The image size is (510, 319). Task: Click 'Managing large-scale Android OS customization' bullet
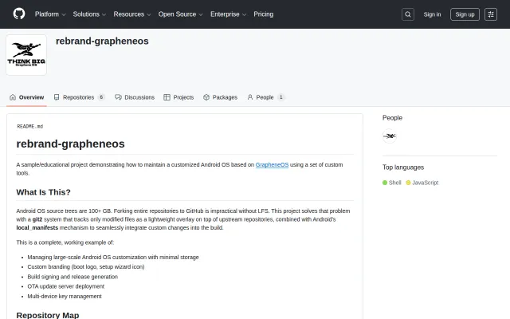(113, 257)
